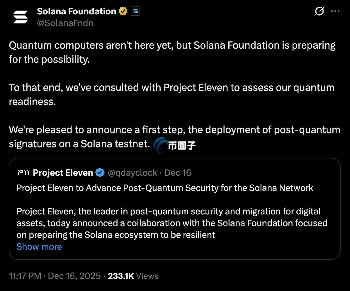Click the quoted tweet's Dec 16 date
Screen dimensions: 350x291
tap(178, 173)
